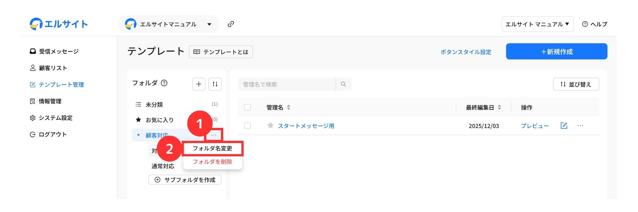The width and height of the screenshot is (638, 212).
Task: Open the 顧客対応 folder three-dot menu
Action: [x=214, y=135]
